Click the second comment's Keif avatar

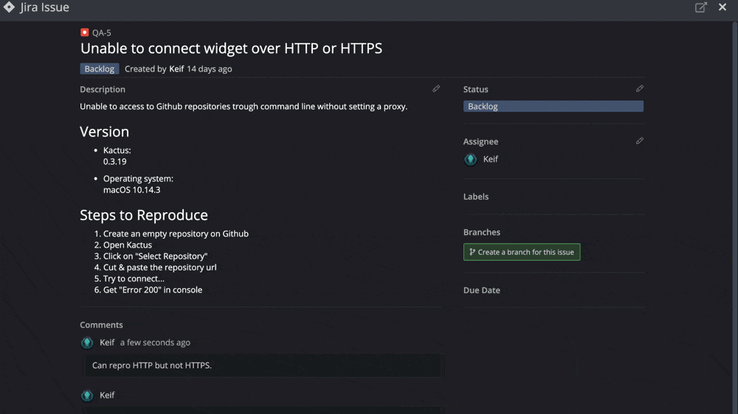tap(87, 395)
